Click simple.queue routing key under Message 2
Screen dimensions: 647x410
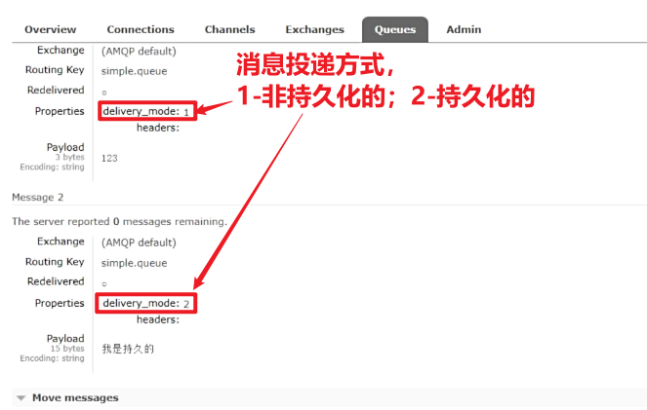[x=134, y=263]
